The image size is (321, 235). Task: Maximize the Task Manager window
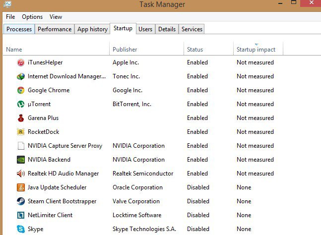[x=294, y=2]
